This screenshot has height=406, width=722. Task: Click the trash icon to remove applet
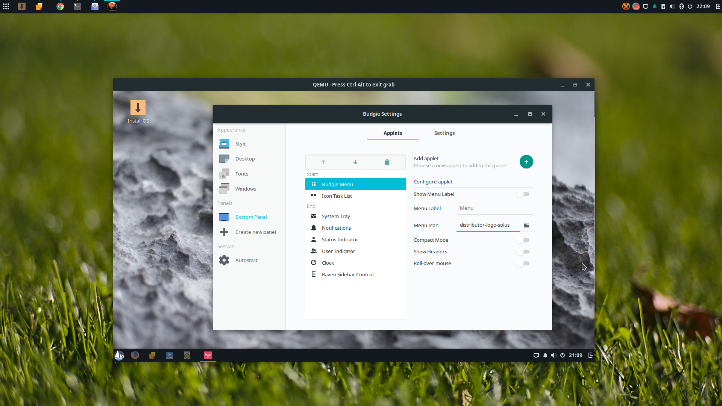coord(387,162)
